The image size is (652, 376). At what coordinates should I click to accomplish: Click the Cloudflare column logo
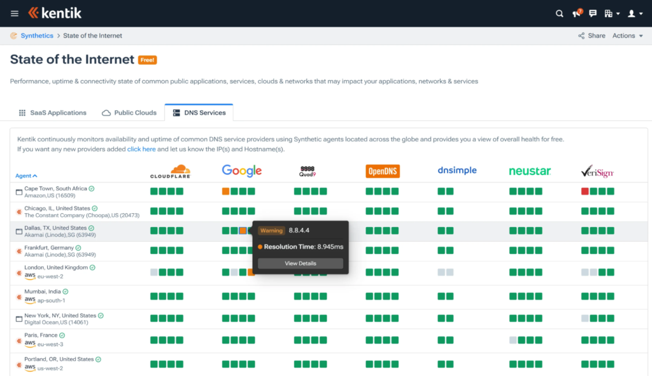170,171
